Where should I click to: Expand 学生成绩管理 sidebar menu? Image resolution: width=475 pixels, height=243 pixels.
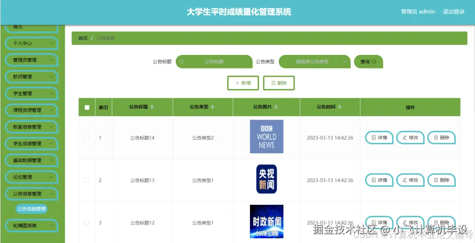tap(31, 144)
